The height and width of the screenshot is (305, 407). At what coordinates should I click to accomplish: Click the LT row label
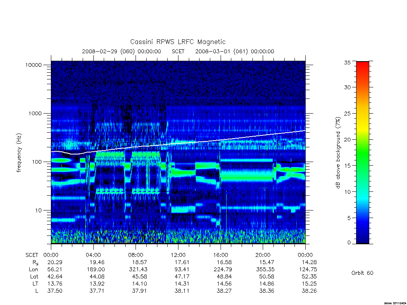[35, 284]
